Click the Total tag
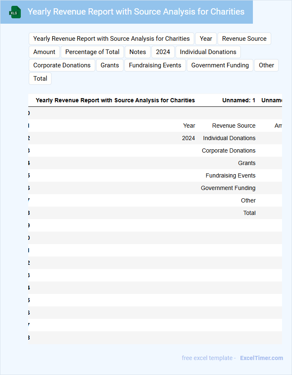This screenshot has height=375, width=292. click(40, 79)
